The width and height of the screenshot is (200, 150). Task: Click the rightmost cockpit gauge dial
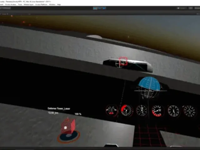(x=190, y=111)
